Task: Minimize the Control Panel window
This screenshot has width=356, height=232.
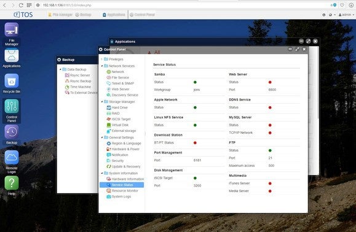Action: tap(290, 49)
